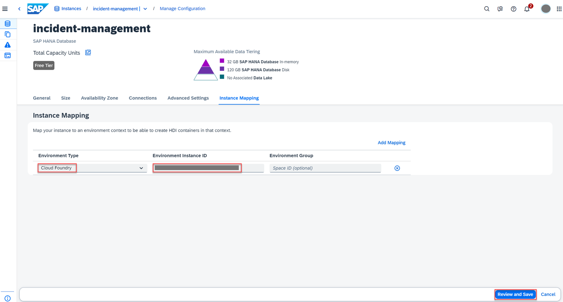The width and height of the screenshot is (563, 302).
Task: Open the product switcher grid icon
Action: click(x=559, y=9)
